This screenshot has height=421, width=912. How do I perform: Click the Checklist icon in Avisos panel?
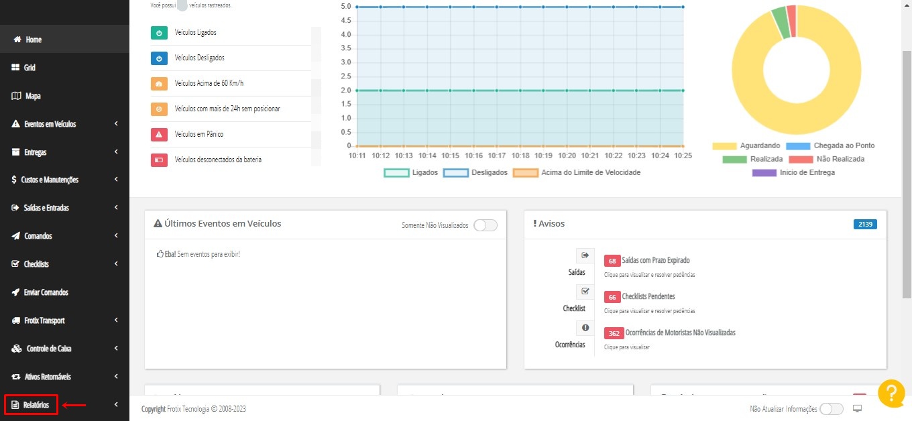point(585,292)
